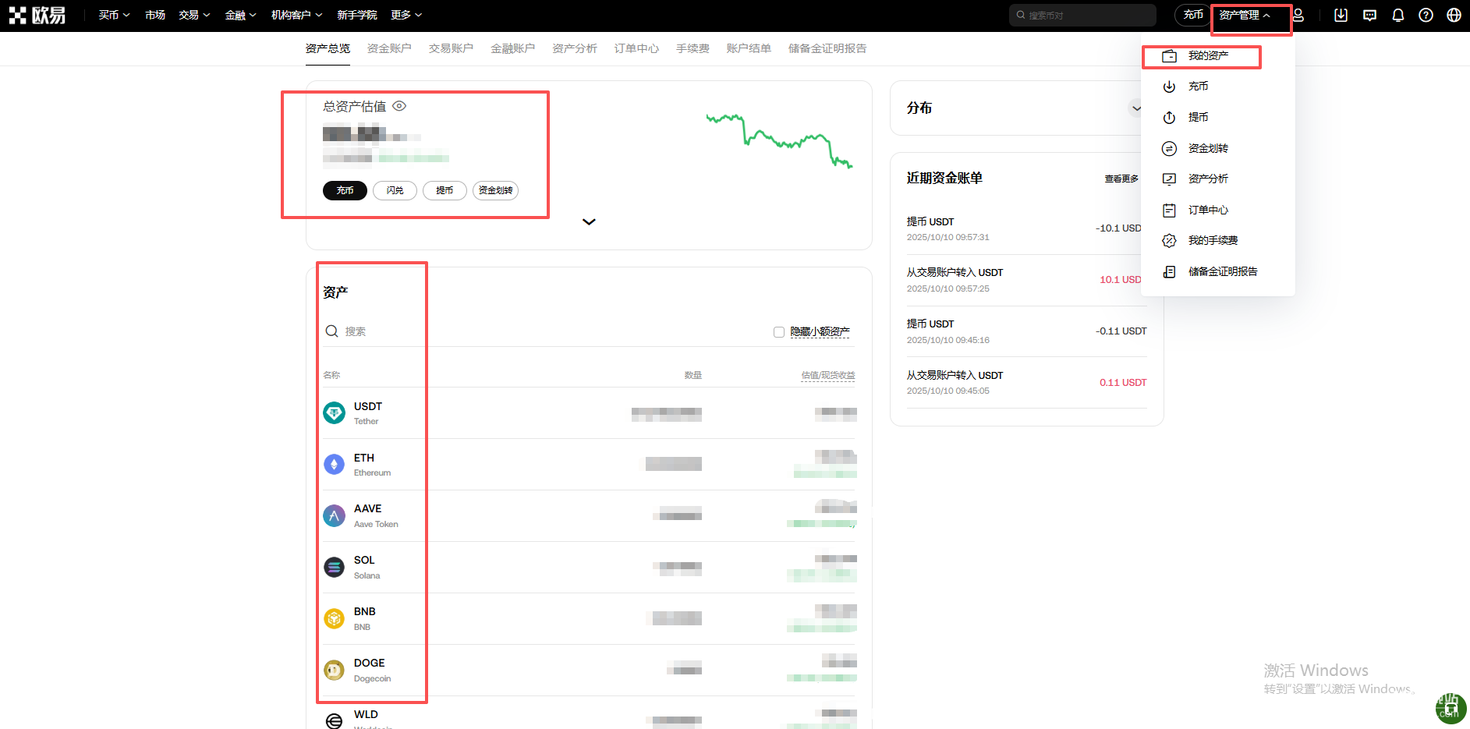Switch to the 资金账户 tab
Viewport: 1470px width, 729px height.
389,48
